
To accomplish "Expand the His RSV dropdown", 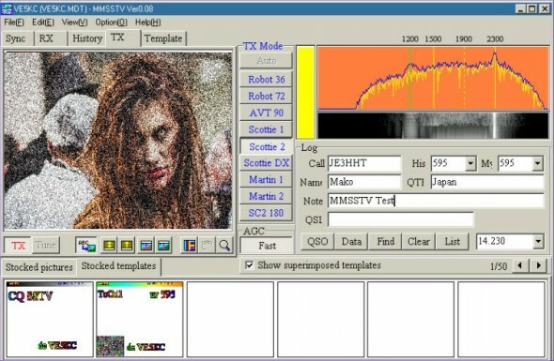I will pos(470,163).
